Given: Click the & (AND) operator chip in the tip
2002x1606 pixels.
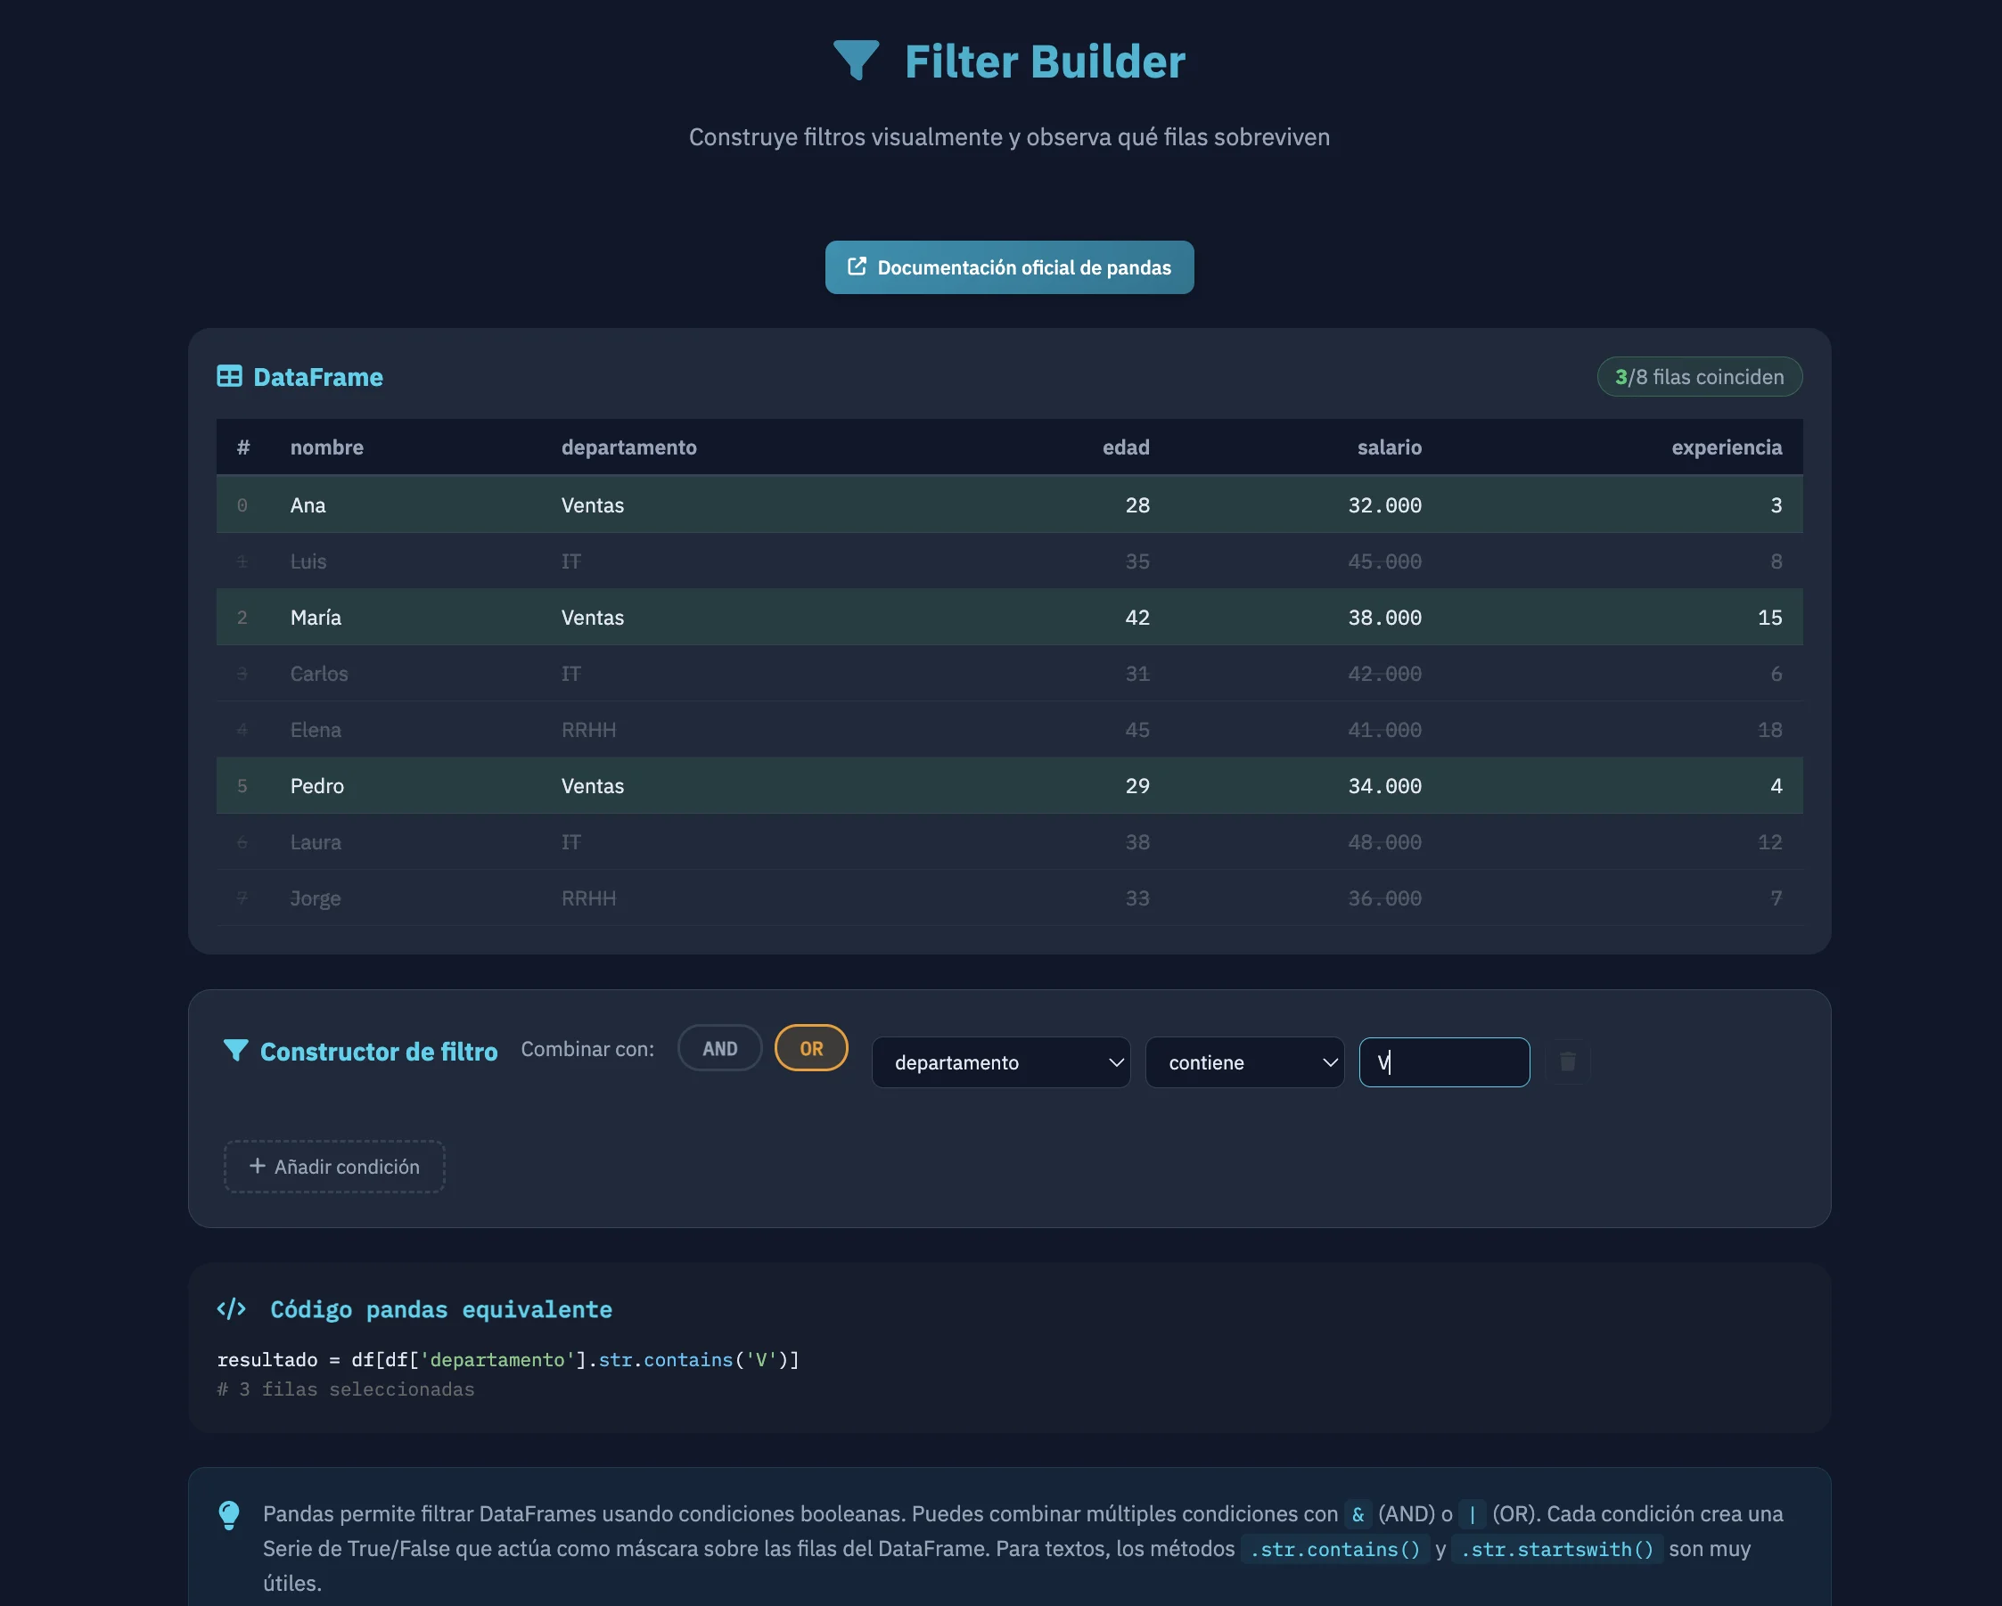Looking at the screenshot, I should pos(1358,1515).
